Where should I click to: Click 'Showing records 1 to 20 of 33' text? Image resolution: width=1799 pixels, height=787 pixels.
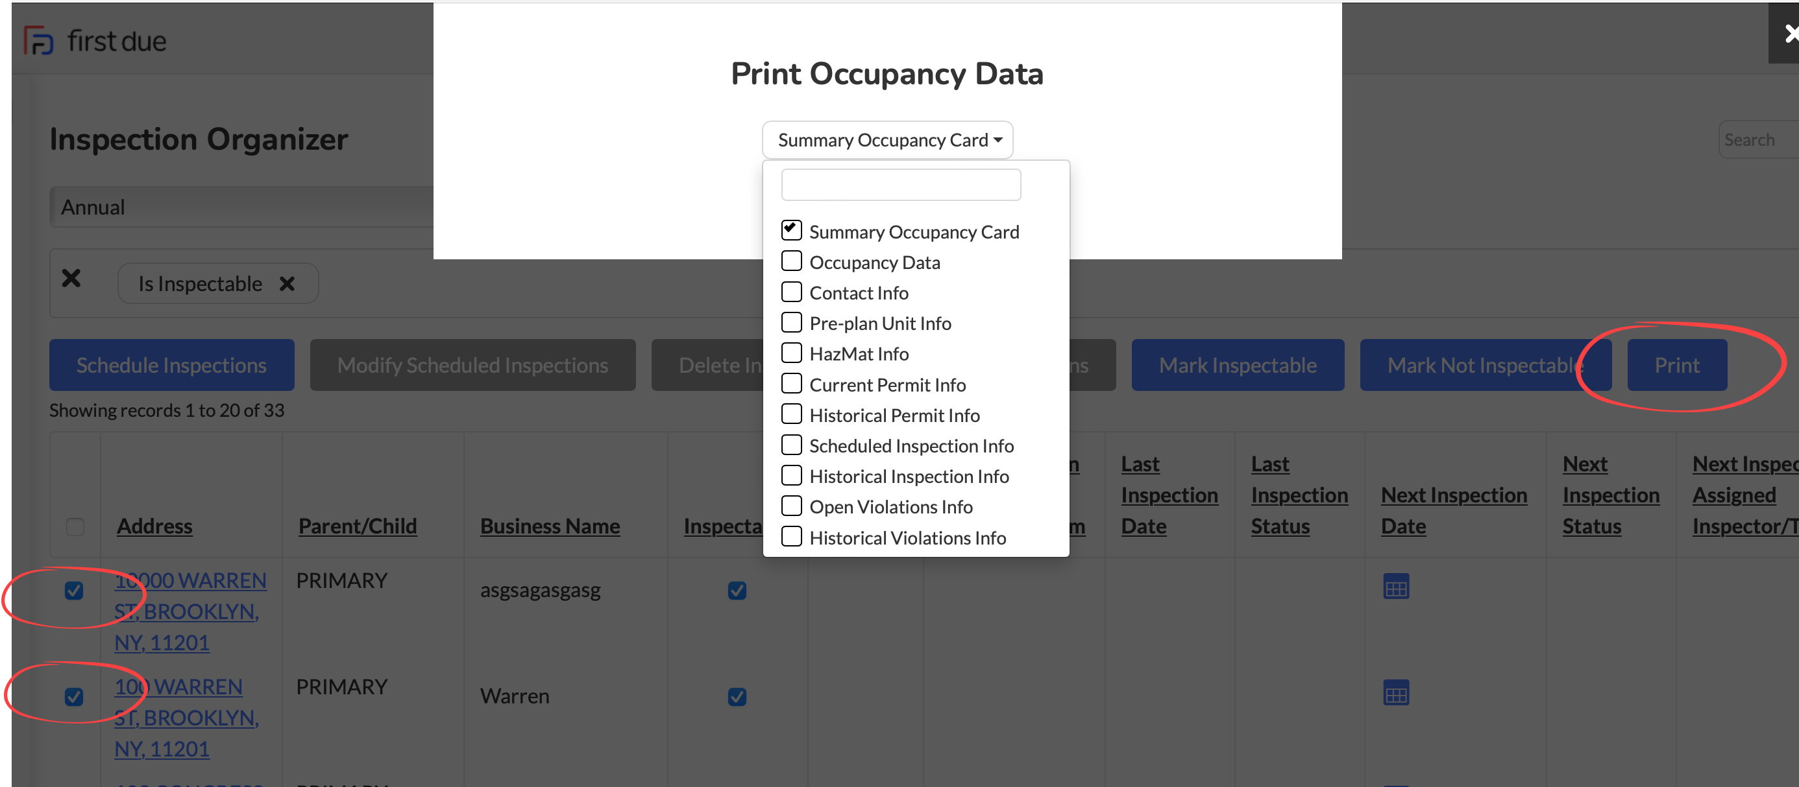(x=167, y=410)
